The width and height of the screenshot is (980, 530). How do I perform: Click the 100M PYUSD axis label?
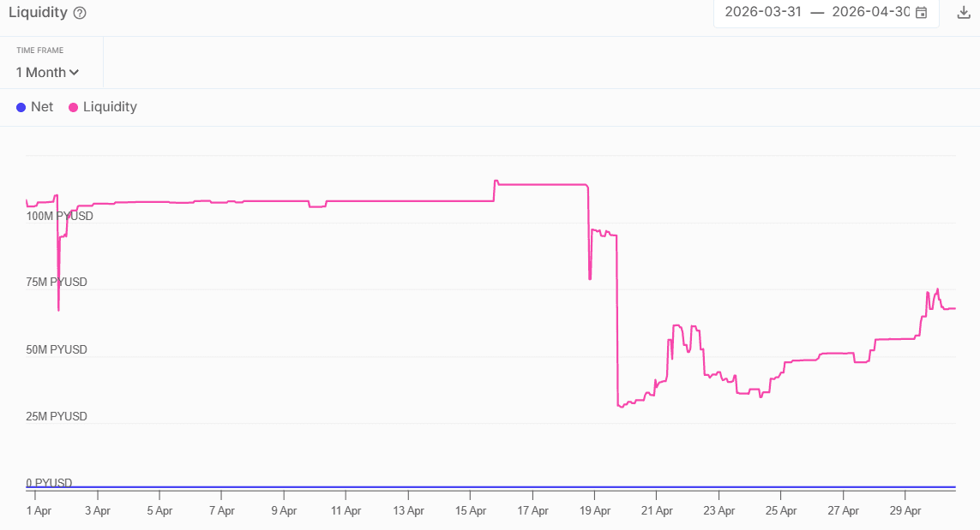point(59,216)
